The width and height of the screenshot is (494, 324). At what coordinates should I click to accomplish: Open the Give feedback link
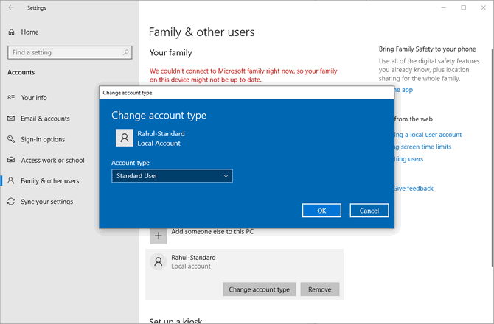[x=412, y=189]
